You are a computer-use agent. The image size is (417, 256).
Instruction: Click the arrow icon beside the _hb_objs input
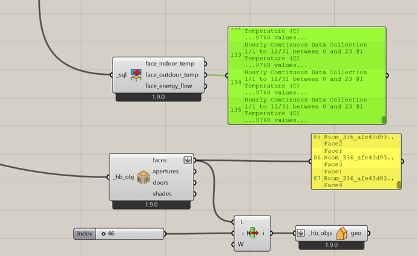click(301, 233)
